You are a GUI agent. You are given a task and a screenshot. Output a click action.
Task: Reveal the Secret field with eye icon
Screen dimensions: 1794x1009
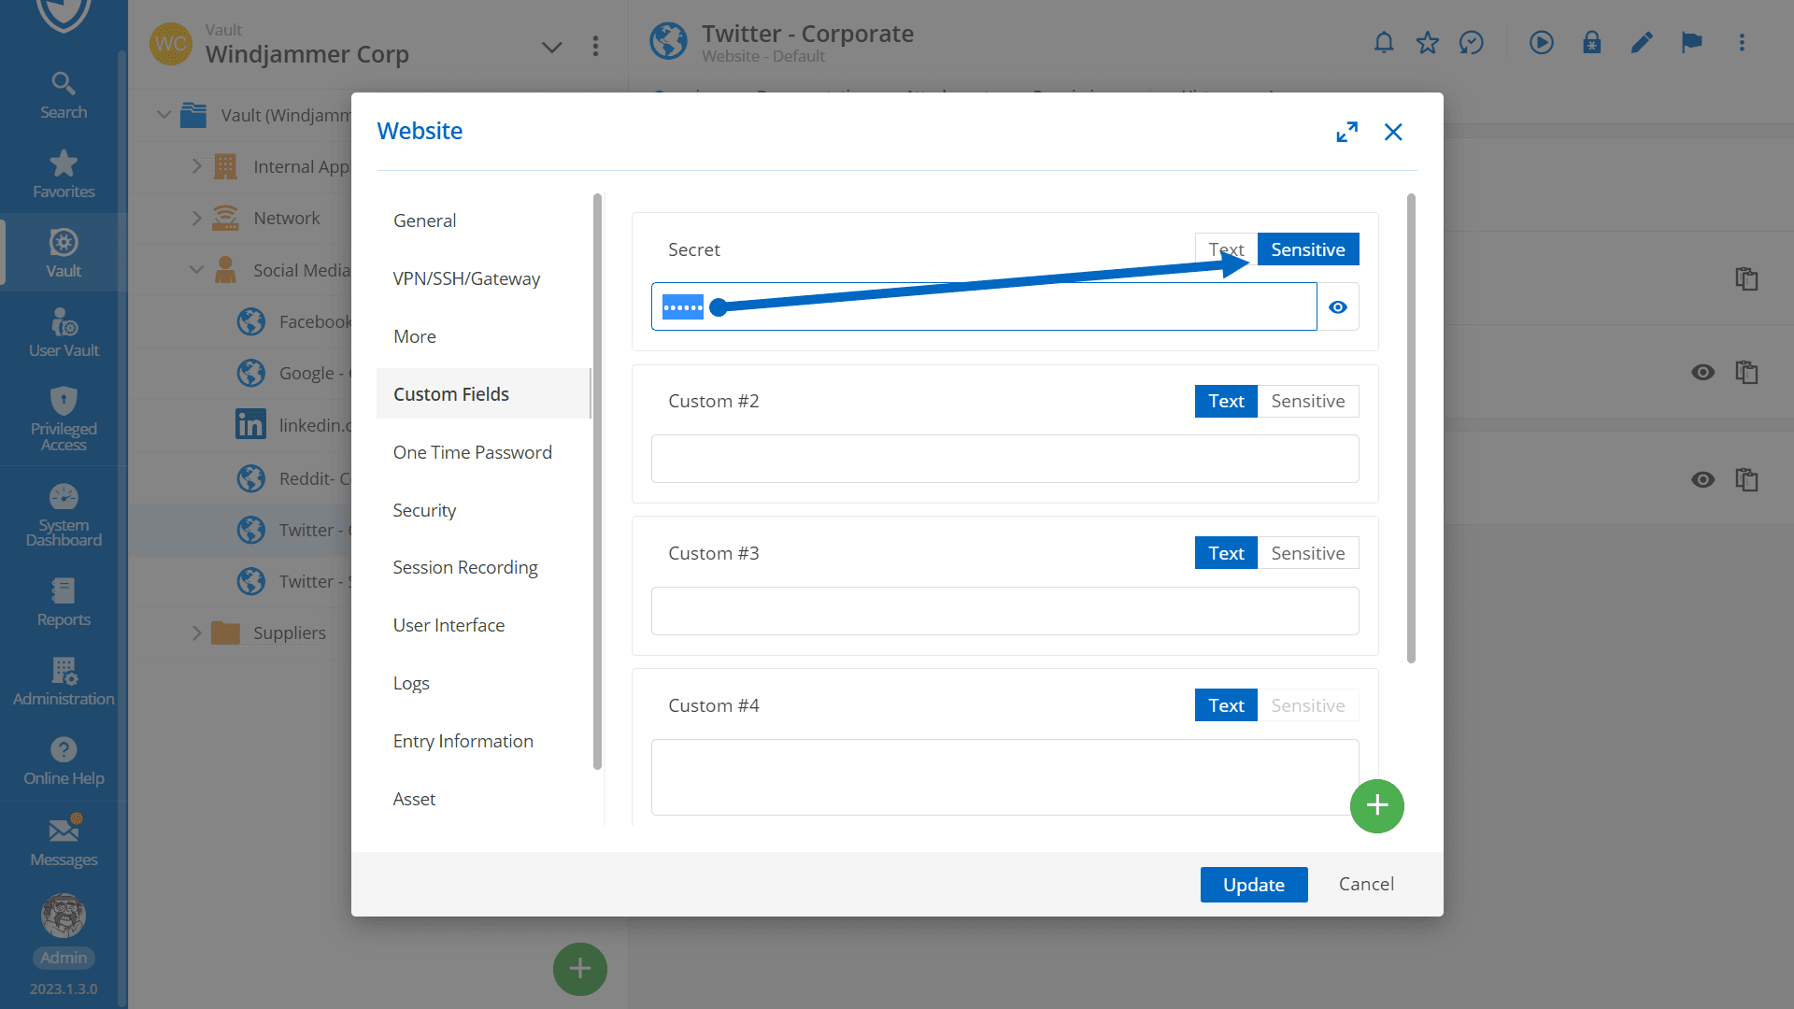click(x=1338, y=307)
